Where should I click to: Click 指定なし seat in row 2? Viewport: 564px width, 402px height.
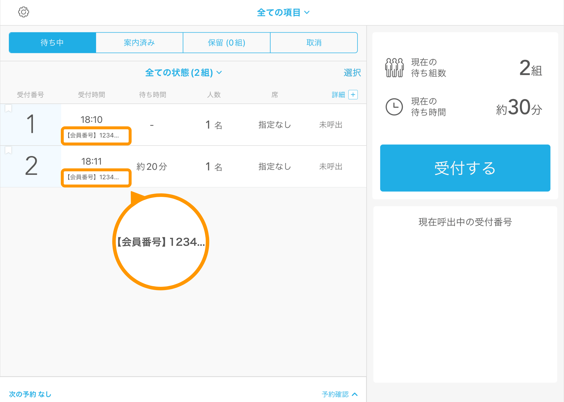click(x=275, y=167)
